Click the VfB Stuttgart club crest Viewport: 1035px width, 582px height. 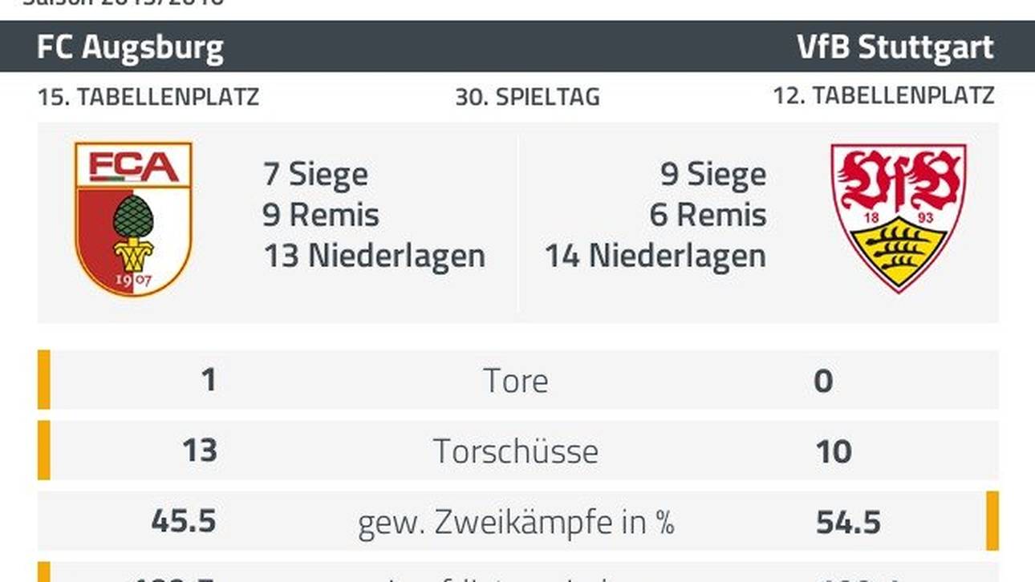pos(898,216)
